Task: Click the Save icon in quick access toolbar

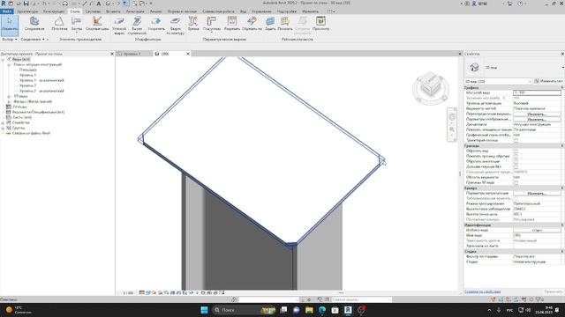Action: tap(26, 4)
